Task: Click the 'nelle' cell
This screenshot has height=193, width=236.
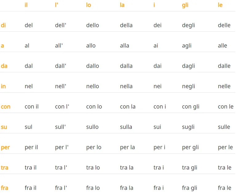Action: [224, 86]
